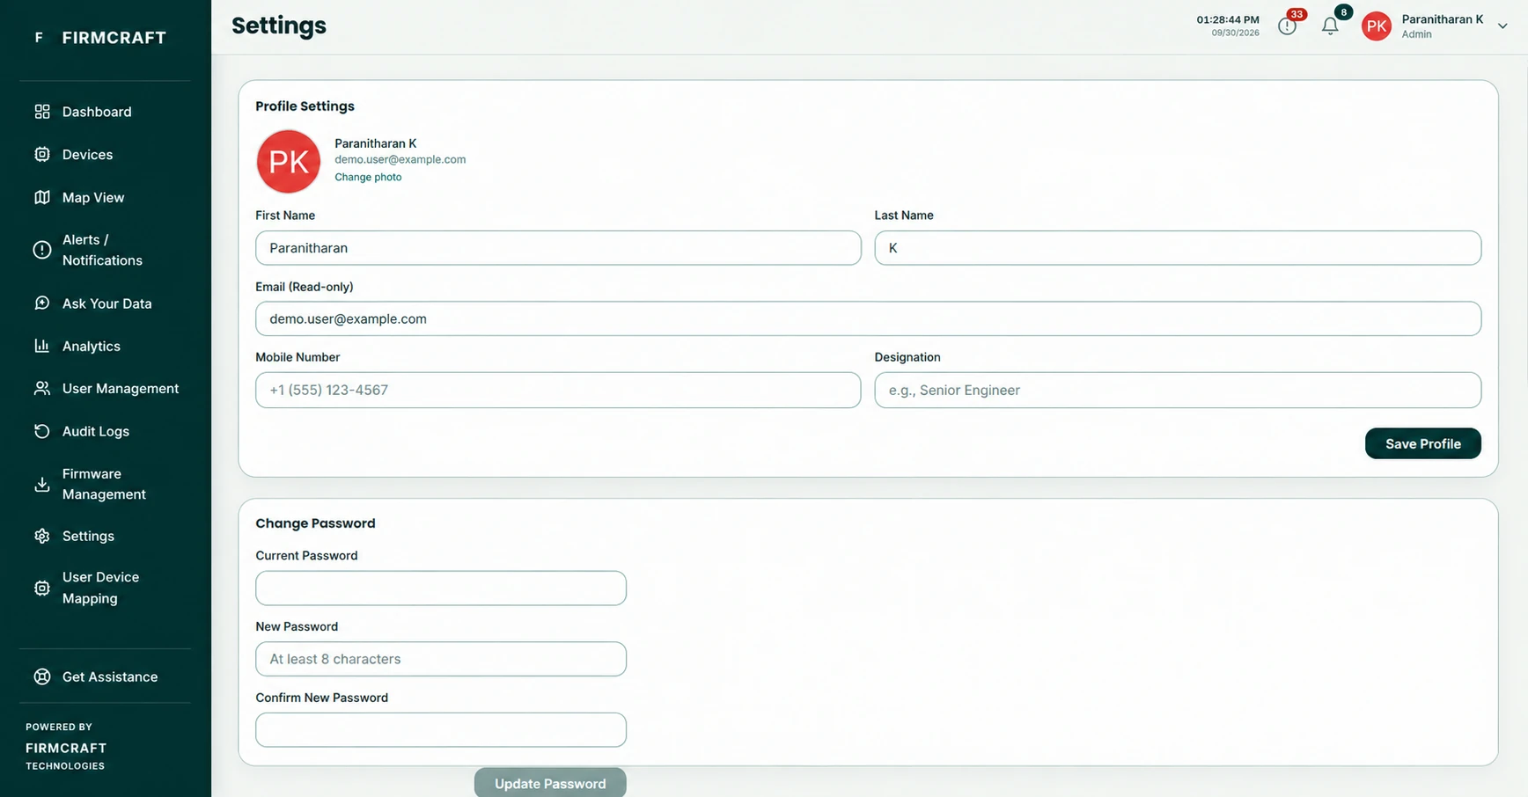1528x797 pixels.
Task: Focus the Designation field
Action: click(1178, 390)
